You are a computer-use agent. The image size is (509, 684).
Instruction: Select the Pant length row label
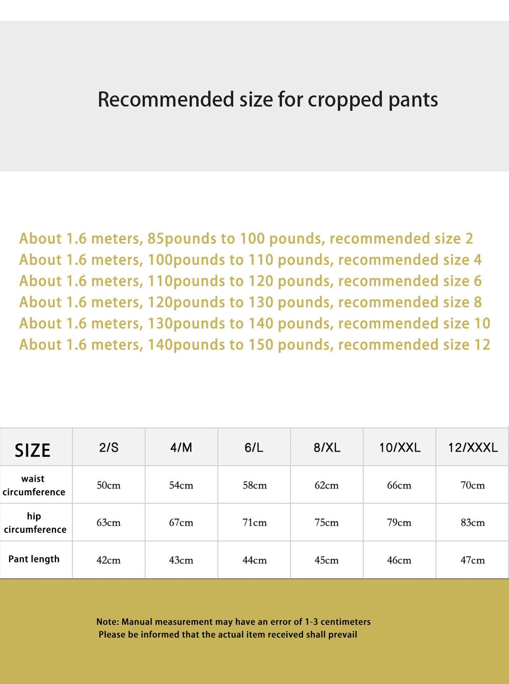tap(34, 559)
